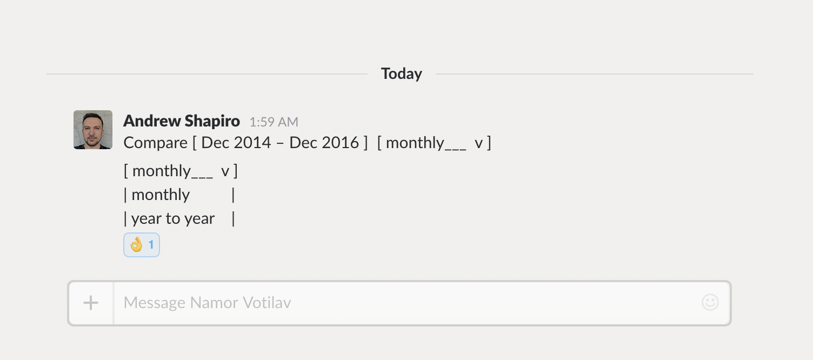The image size is (813, 360).
Task: Open the emoji picker smiley icon
Action: tap(710, 302)
